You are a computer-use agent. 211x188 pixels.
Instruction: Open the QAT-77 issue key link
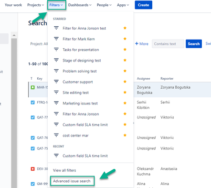(x=42, y=117)
